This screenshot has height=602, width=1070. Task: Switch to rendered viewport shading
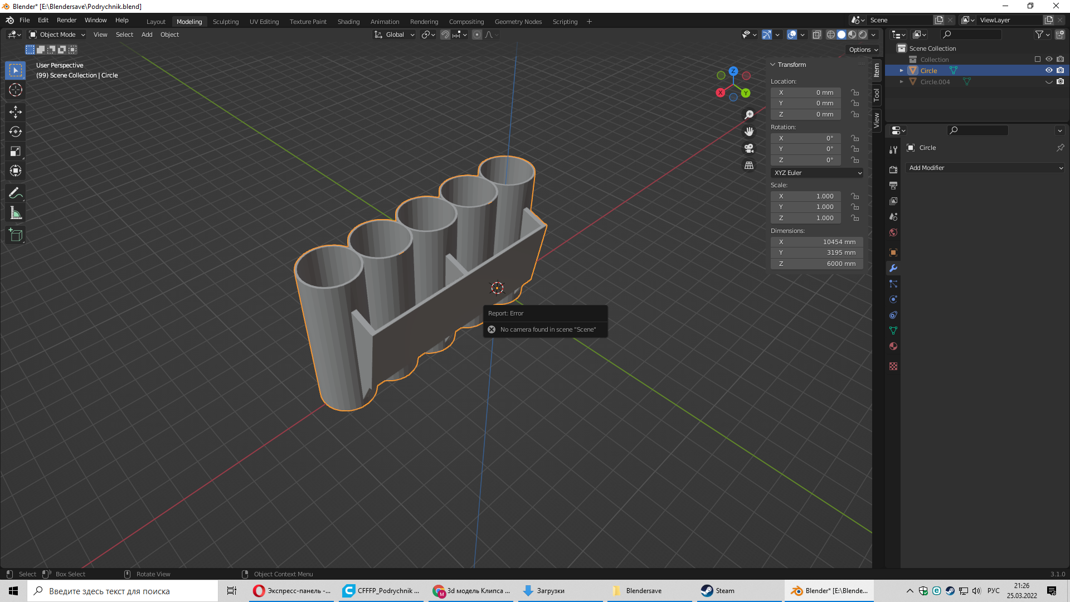tap(863, 35)
